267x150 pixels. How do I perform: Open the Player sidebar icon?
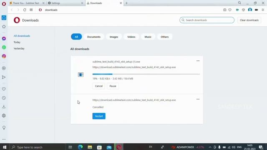pyautogui.click(x=4, y=68)
